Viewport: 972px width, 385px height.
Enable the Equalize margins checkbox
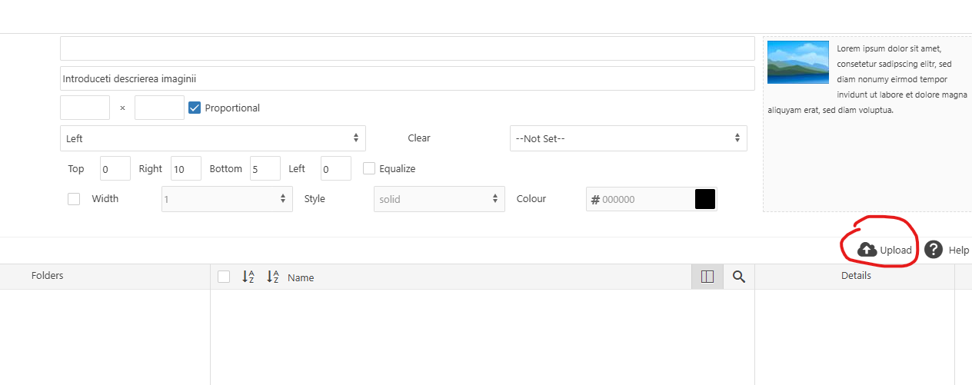(369, 168)
